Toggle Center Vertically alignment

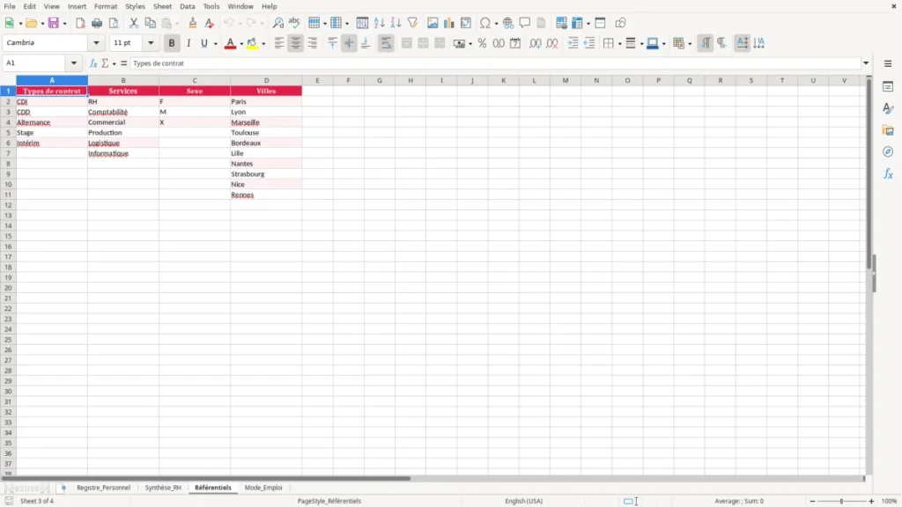(349, 43)
